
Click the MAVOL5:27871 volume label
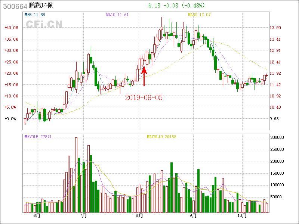point(38,137)
